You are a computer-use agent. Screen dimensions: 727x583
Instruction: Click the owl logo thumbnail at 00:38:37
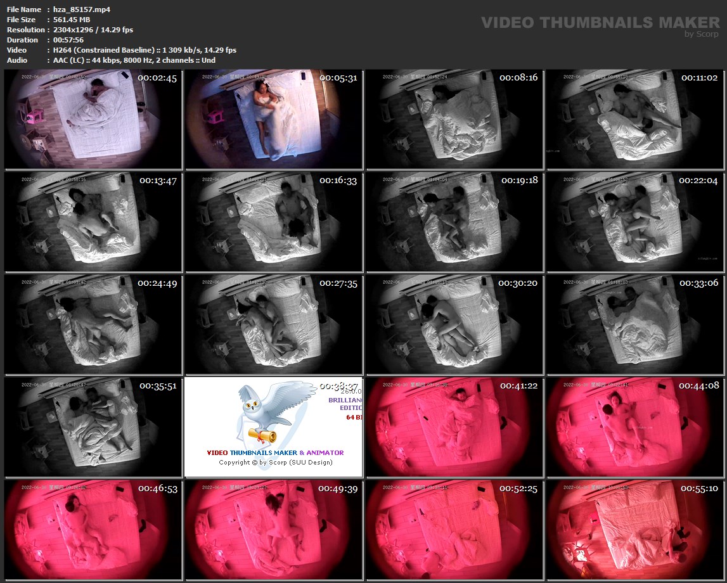point(274,427)
